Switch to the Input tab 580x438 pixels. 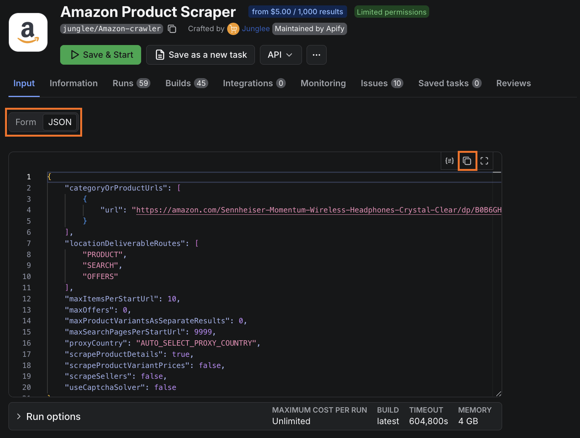tap(24, 84)
